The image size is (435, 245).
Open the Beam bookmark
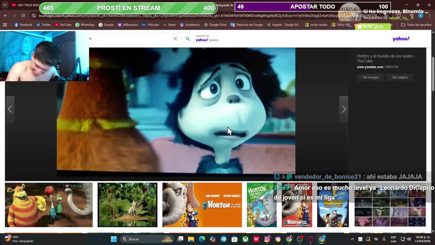pyautogui.click(x=169, y=25)
